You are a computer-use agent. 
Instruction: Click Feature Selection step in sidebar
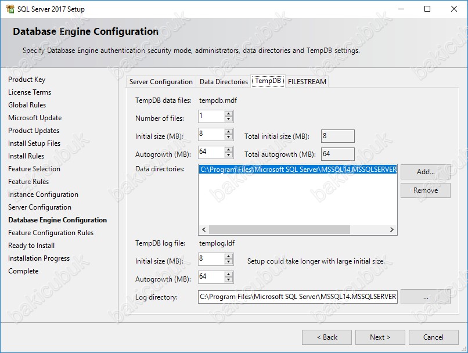tap(34, 169)
